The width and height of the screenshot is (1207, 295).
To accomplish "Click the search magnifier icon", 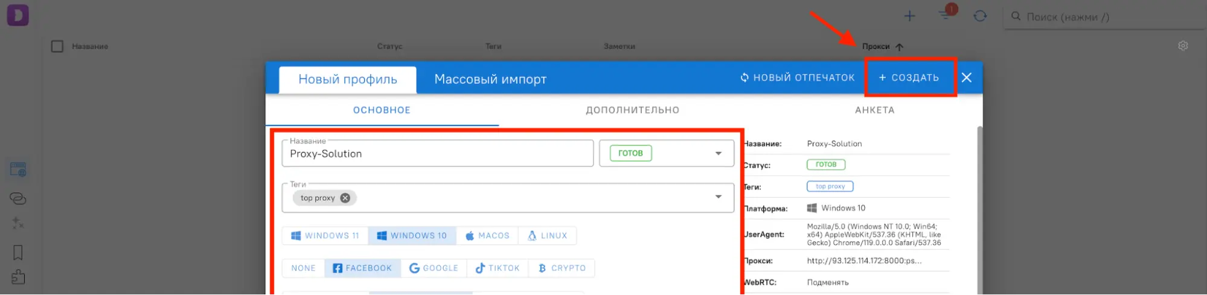I will 1016,16.
